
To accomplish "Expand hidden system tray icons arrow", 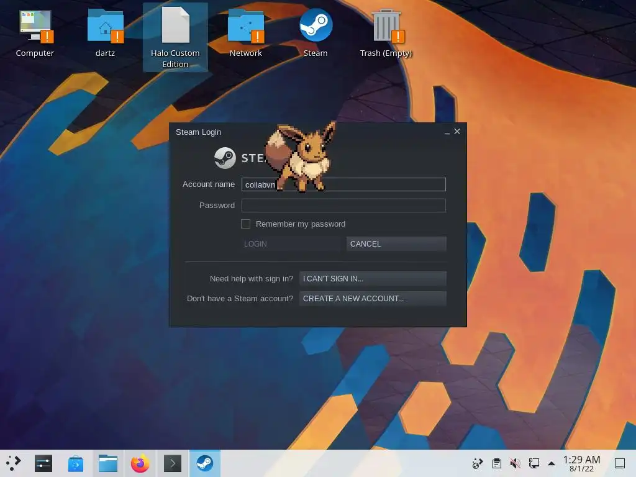I will click(x=552, y=463).
